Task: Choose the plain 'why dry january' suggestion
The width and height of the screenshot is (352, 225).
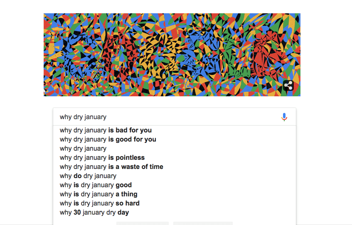Action: click(175, 149)
